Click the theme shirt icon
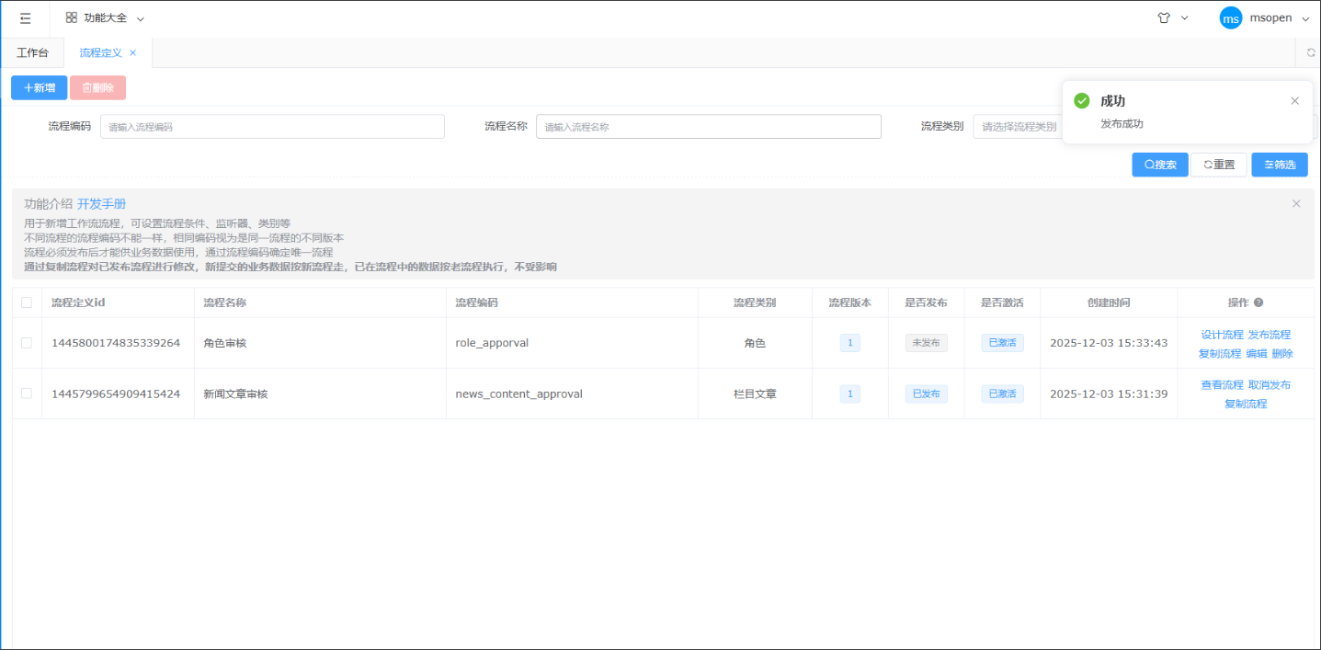The image size is (1321, 650). coord(1164,18)
